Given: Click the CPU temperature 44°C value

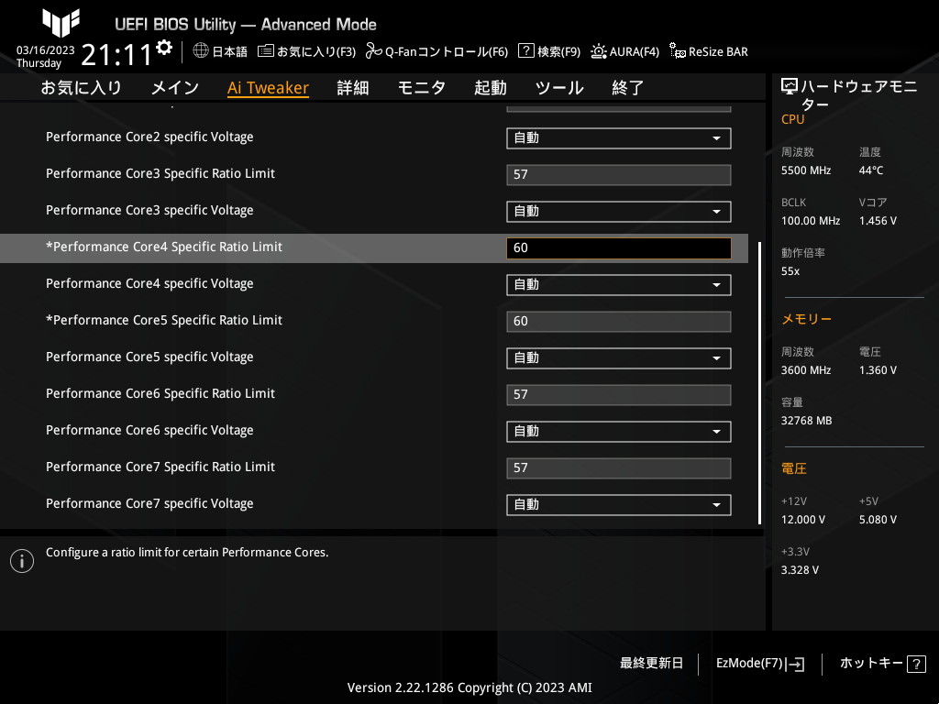Looking at the screenshot, I should (x=871, y=170).
